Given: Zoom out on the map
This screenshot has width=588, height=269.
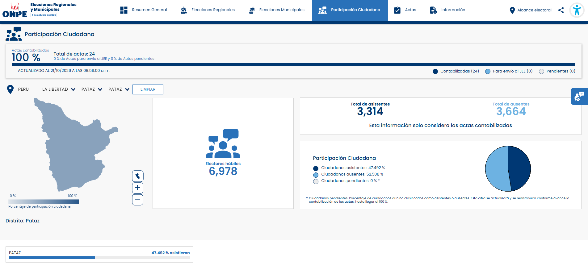Looking at the screenshot, I should pyautogui.click(x=138, y=200).
